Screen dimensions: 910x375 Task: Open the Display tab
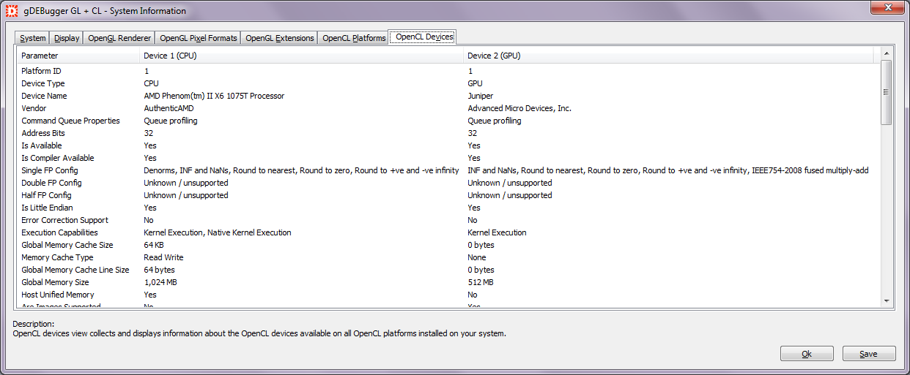67,38
